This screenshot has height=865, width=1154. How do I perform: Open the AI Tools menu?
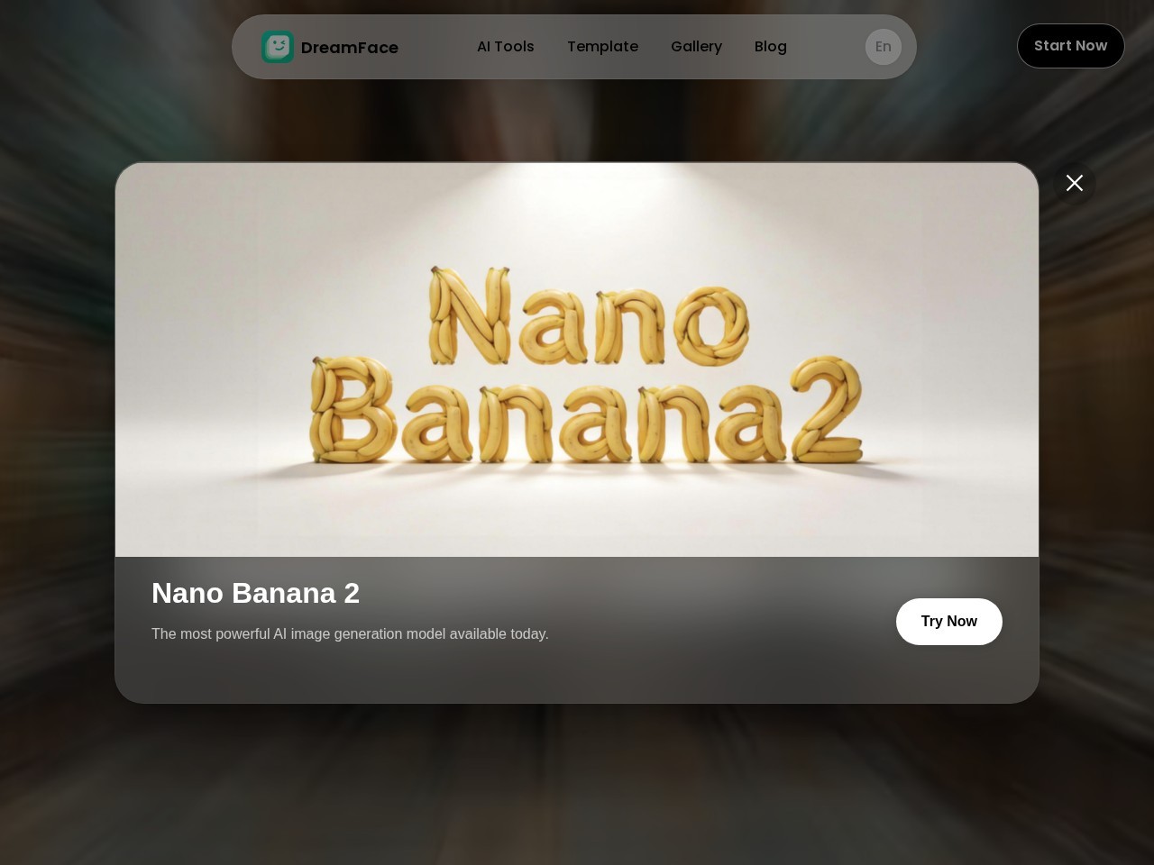tap(506, 46)
